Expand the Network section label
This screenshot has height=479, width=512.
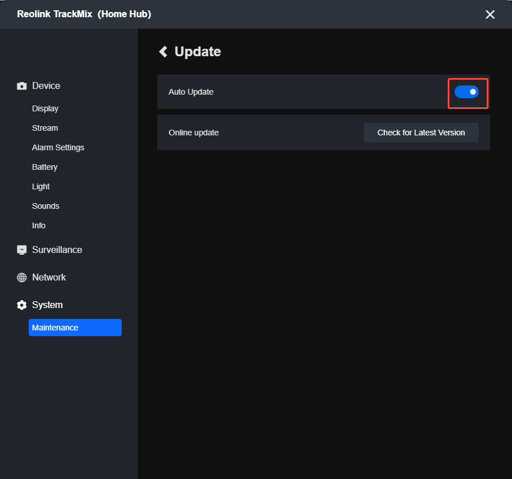[x=49, y=277]
